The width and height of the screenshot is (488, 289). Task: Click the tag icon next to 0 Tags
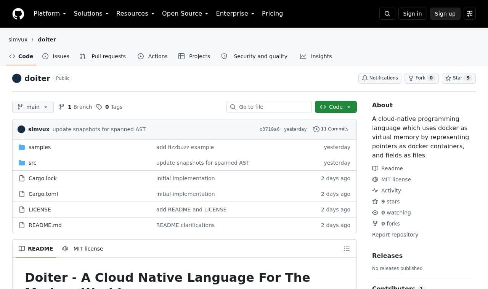click(99, 107)
